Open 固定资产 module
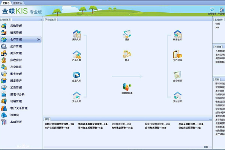This screenshot has height=150, width=225. pyautogui.click(x=16, y=81)
